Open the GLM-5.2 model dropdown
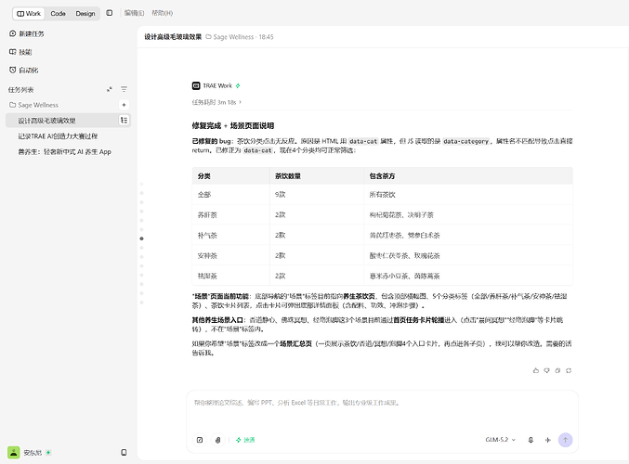Viewport: 629px width, 464px height. click(x=500, y=440)
